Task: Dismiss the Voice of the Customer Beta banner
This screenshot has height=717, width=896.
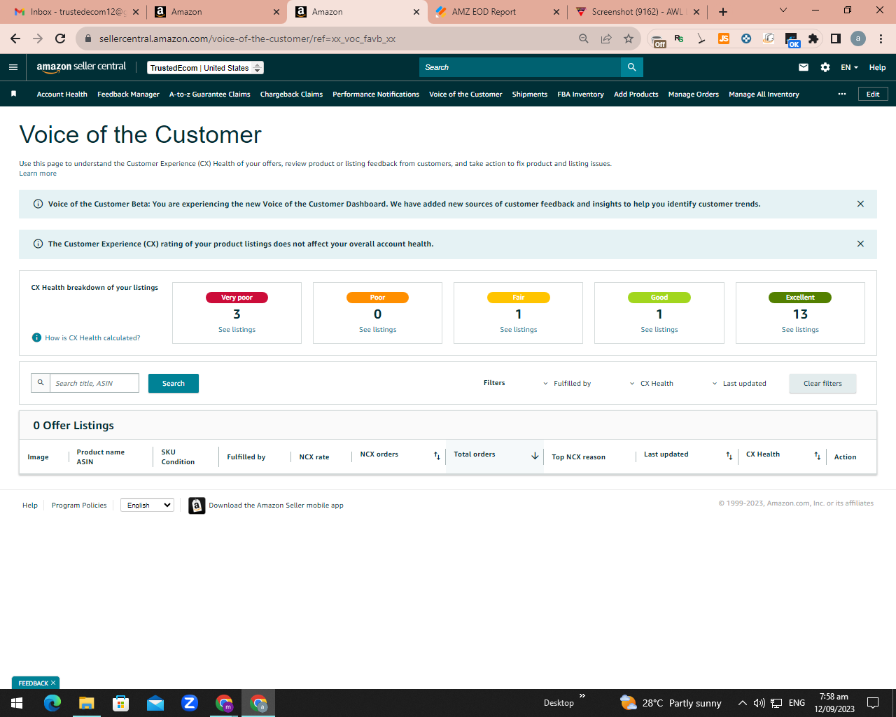Action: (860, 204)
